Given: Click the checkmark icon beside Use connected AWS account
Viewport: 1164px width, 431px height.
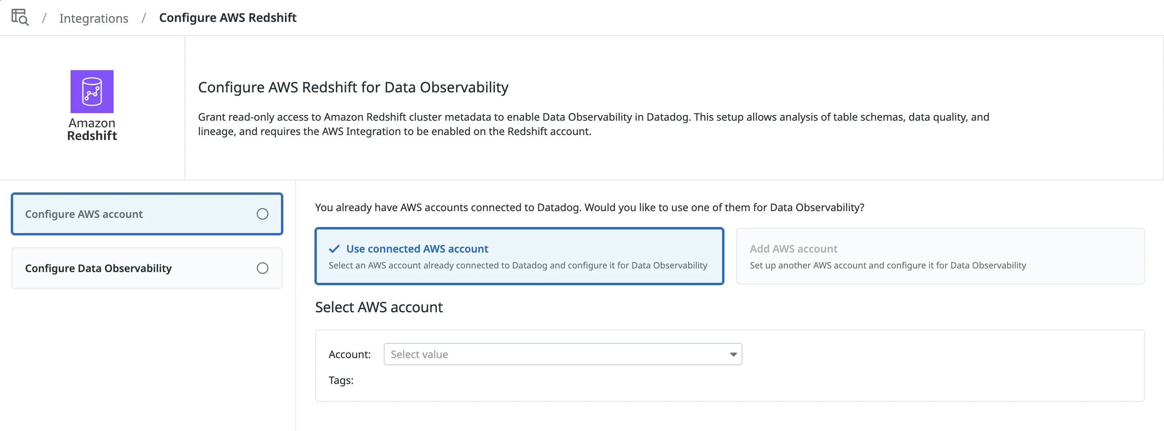Looking at the screenshot, I should click(x=334, y=249).
